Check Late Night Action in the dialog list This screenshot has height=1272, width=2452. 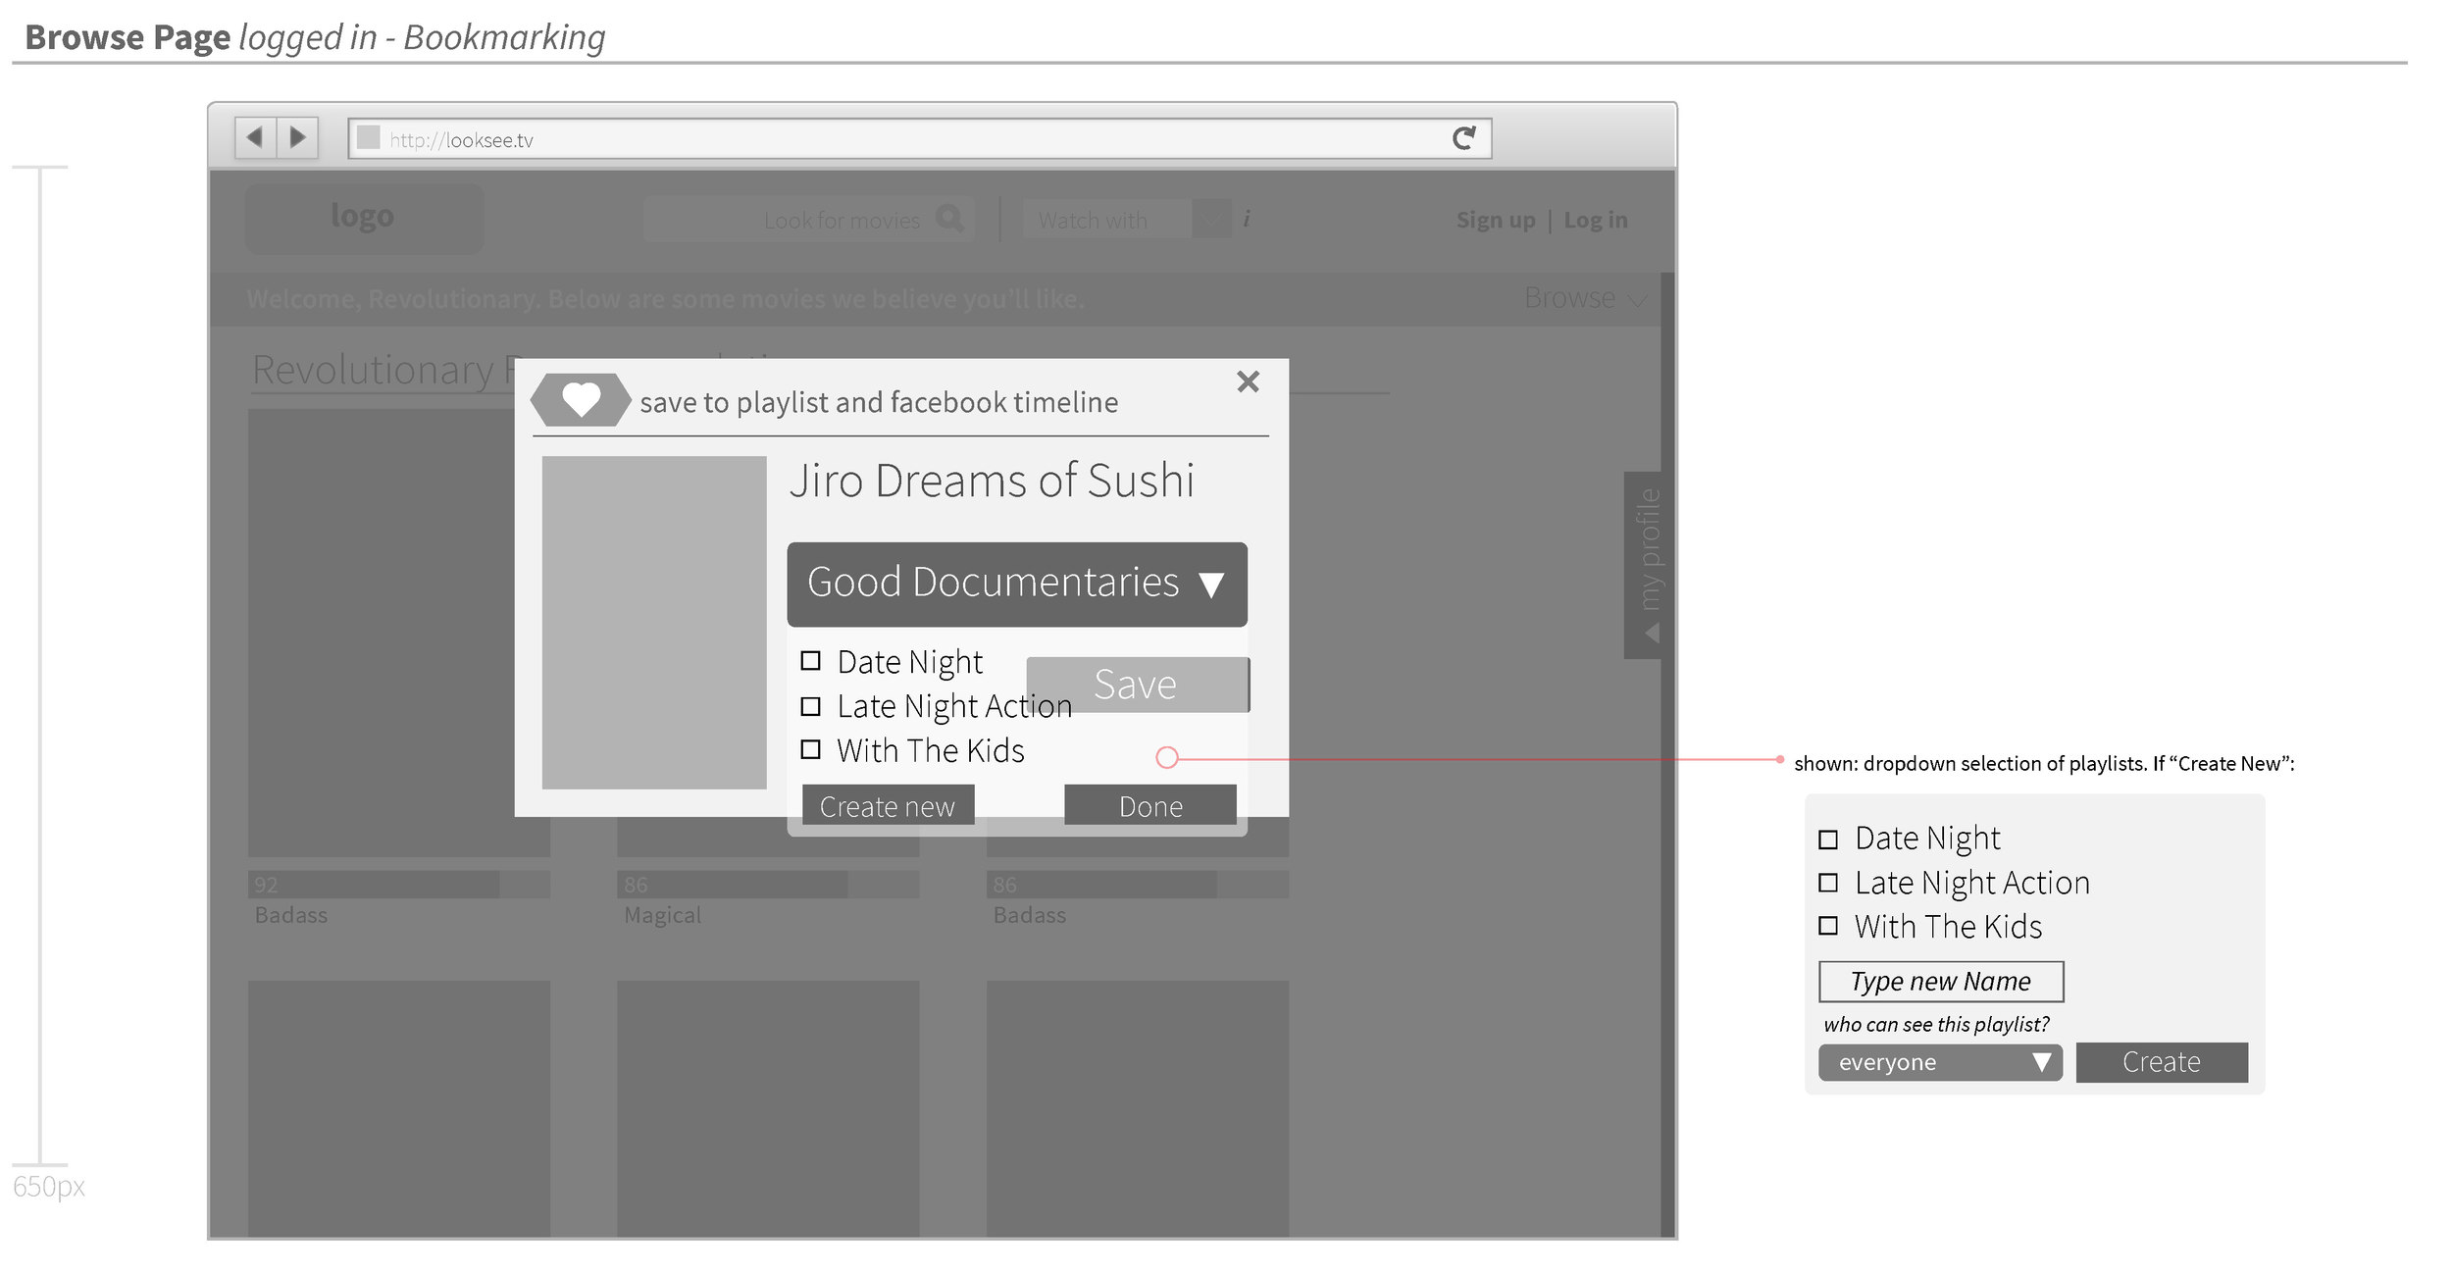point(810,705)
